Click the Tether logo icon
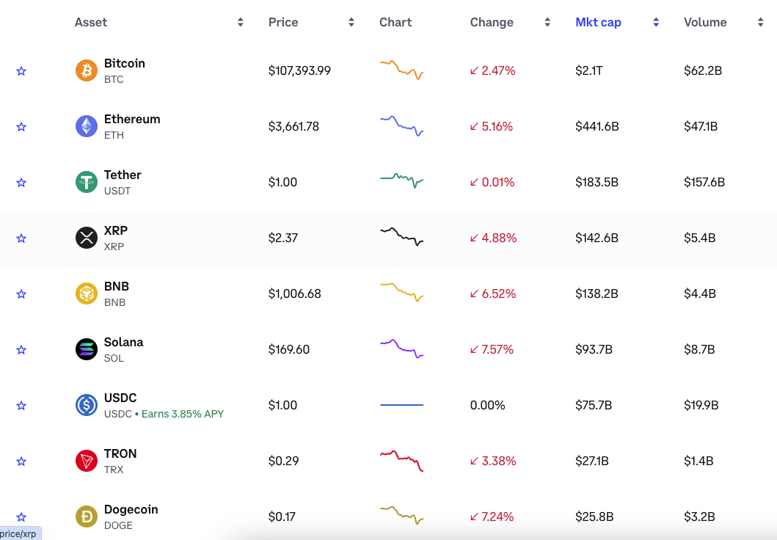Screen dimensions: 777x540 click(x=87, y=182)
